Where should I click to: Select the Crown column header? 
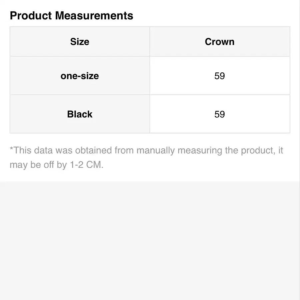point(219,42)
